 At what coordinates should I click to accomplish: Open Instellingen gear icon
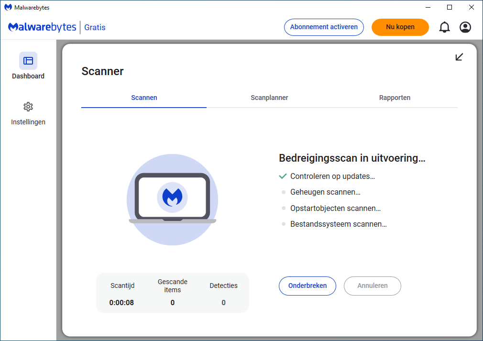click(28, 107)
